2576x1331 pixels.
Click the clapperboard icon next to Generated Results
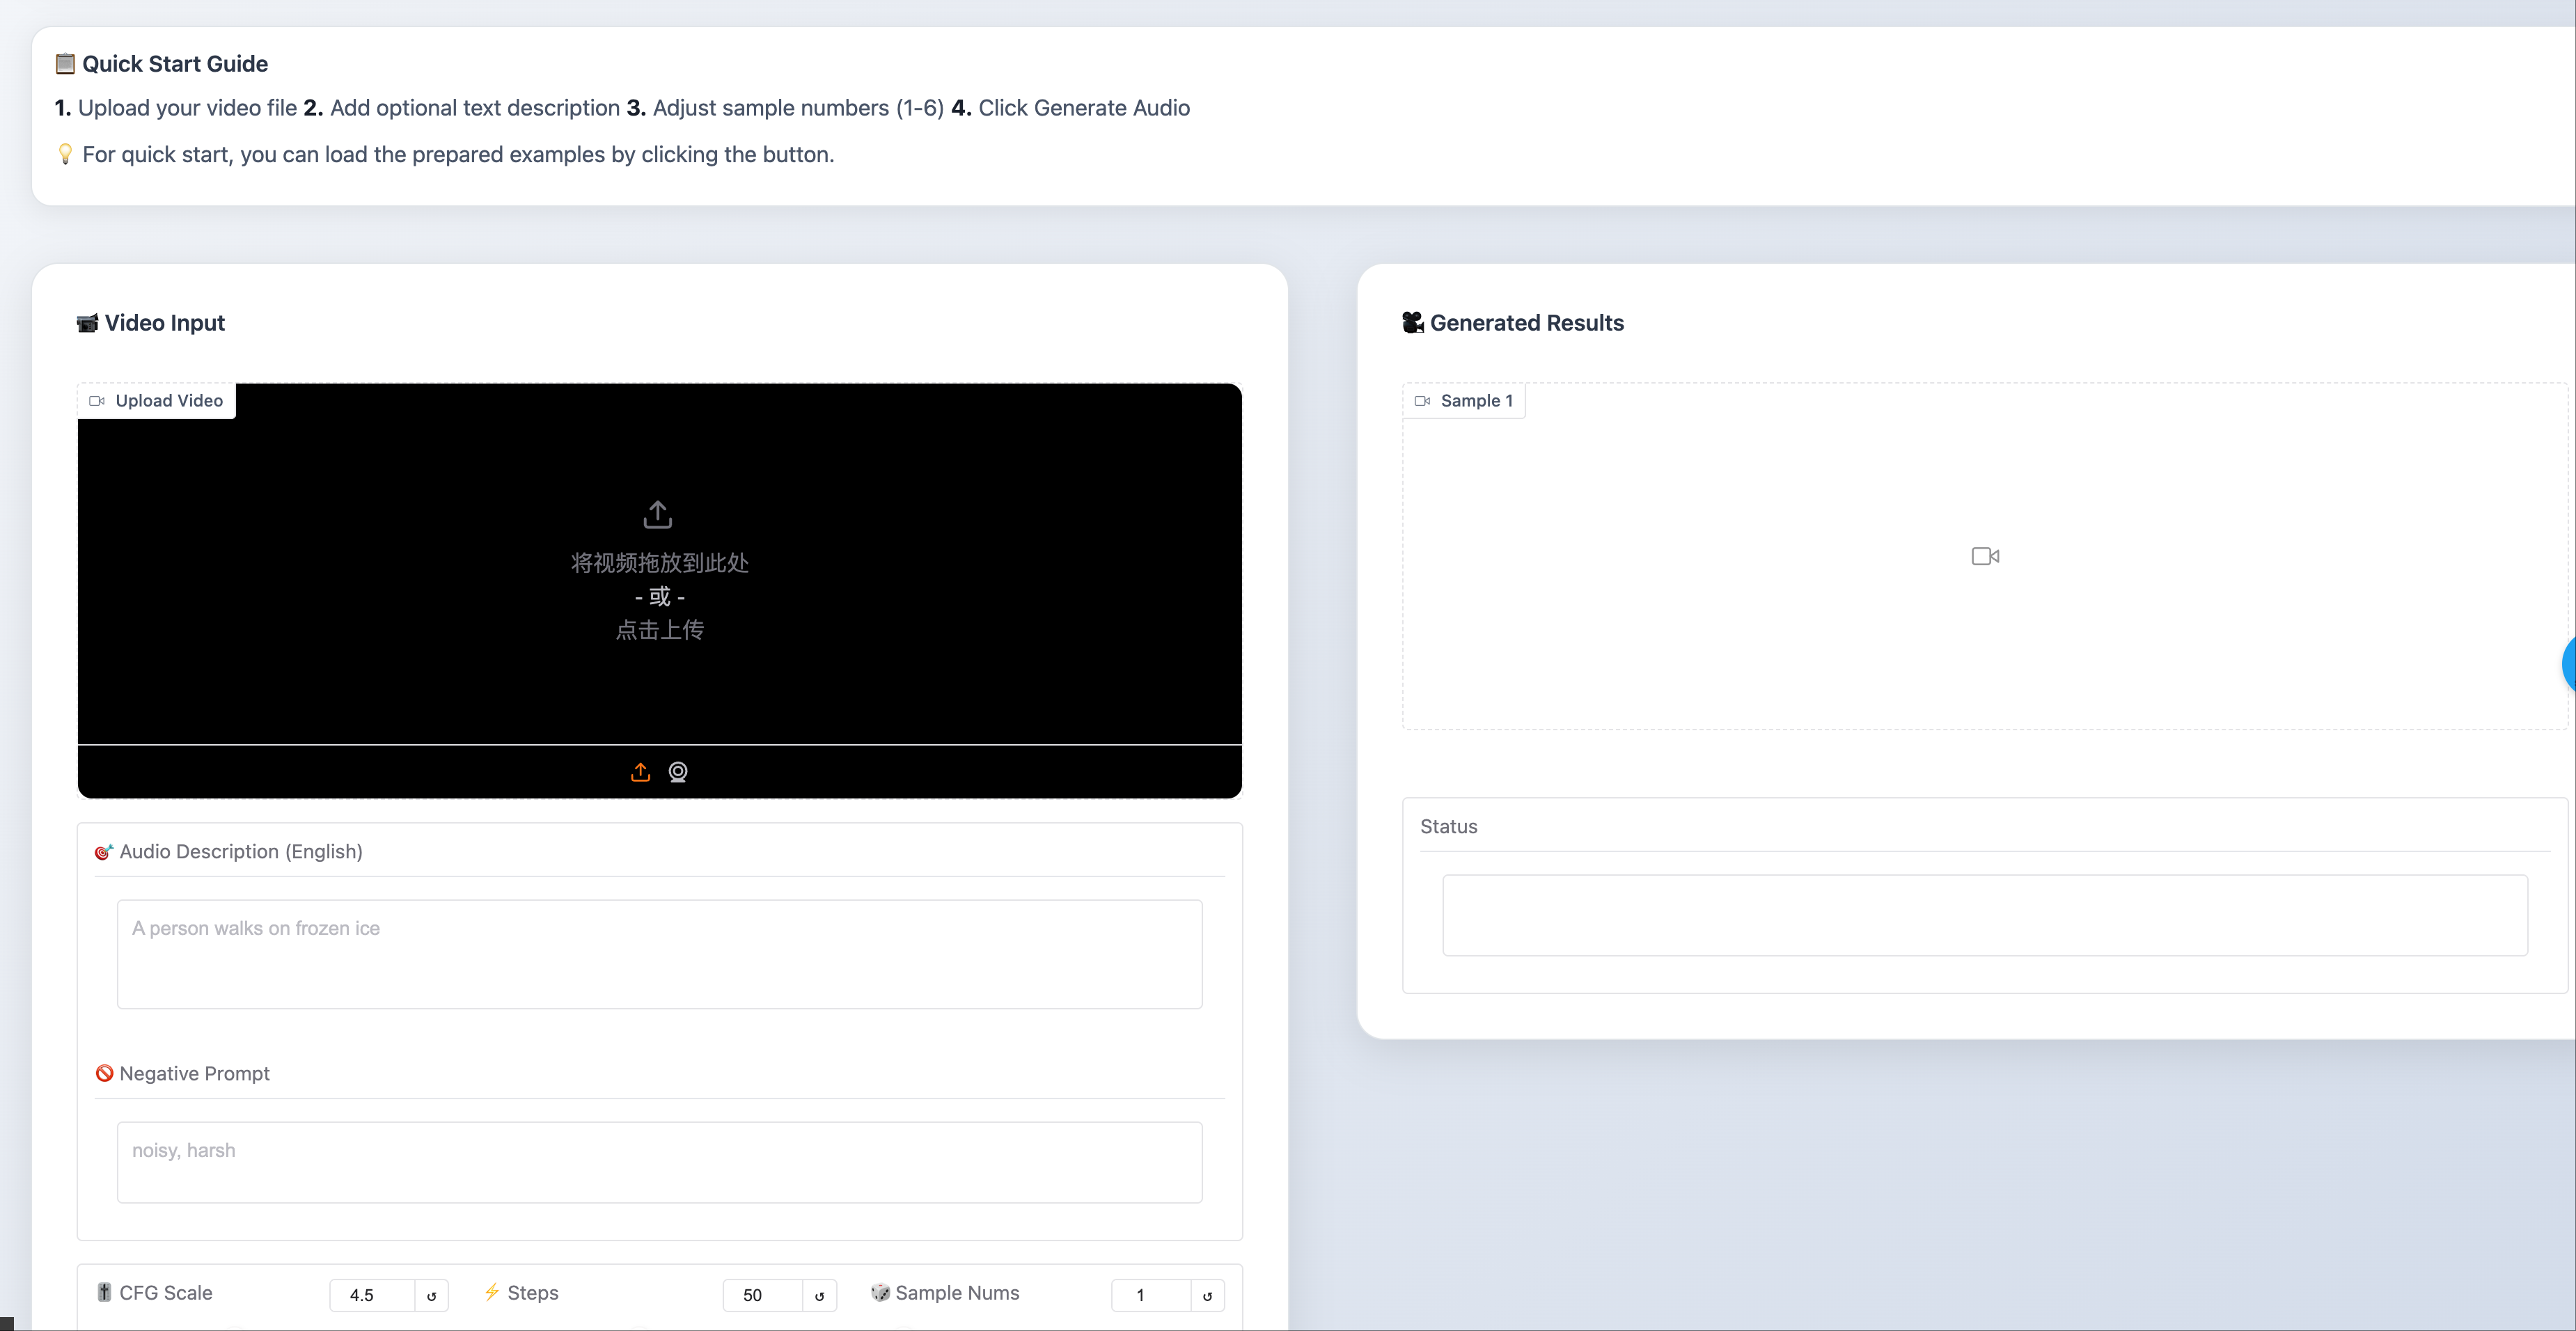coord(1412,322)
